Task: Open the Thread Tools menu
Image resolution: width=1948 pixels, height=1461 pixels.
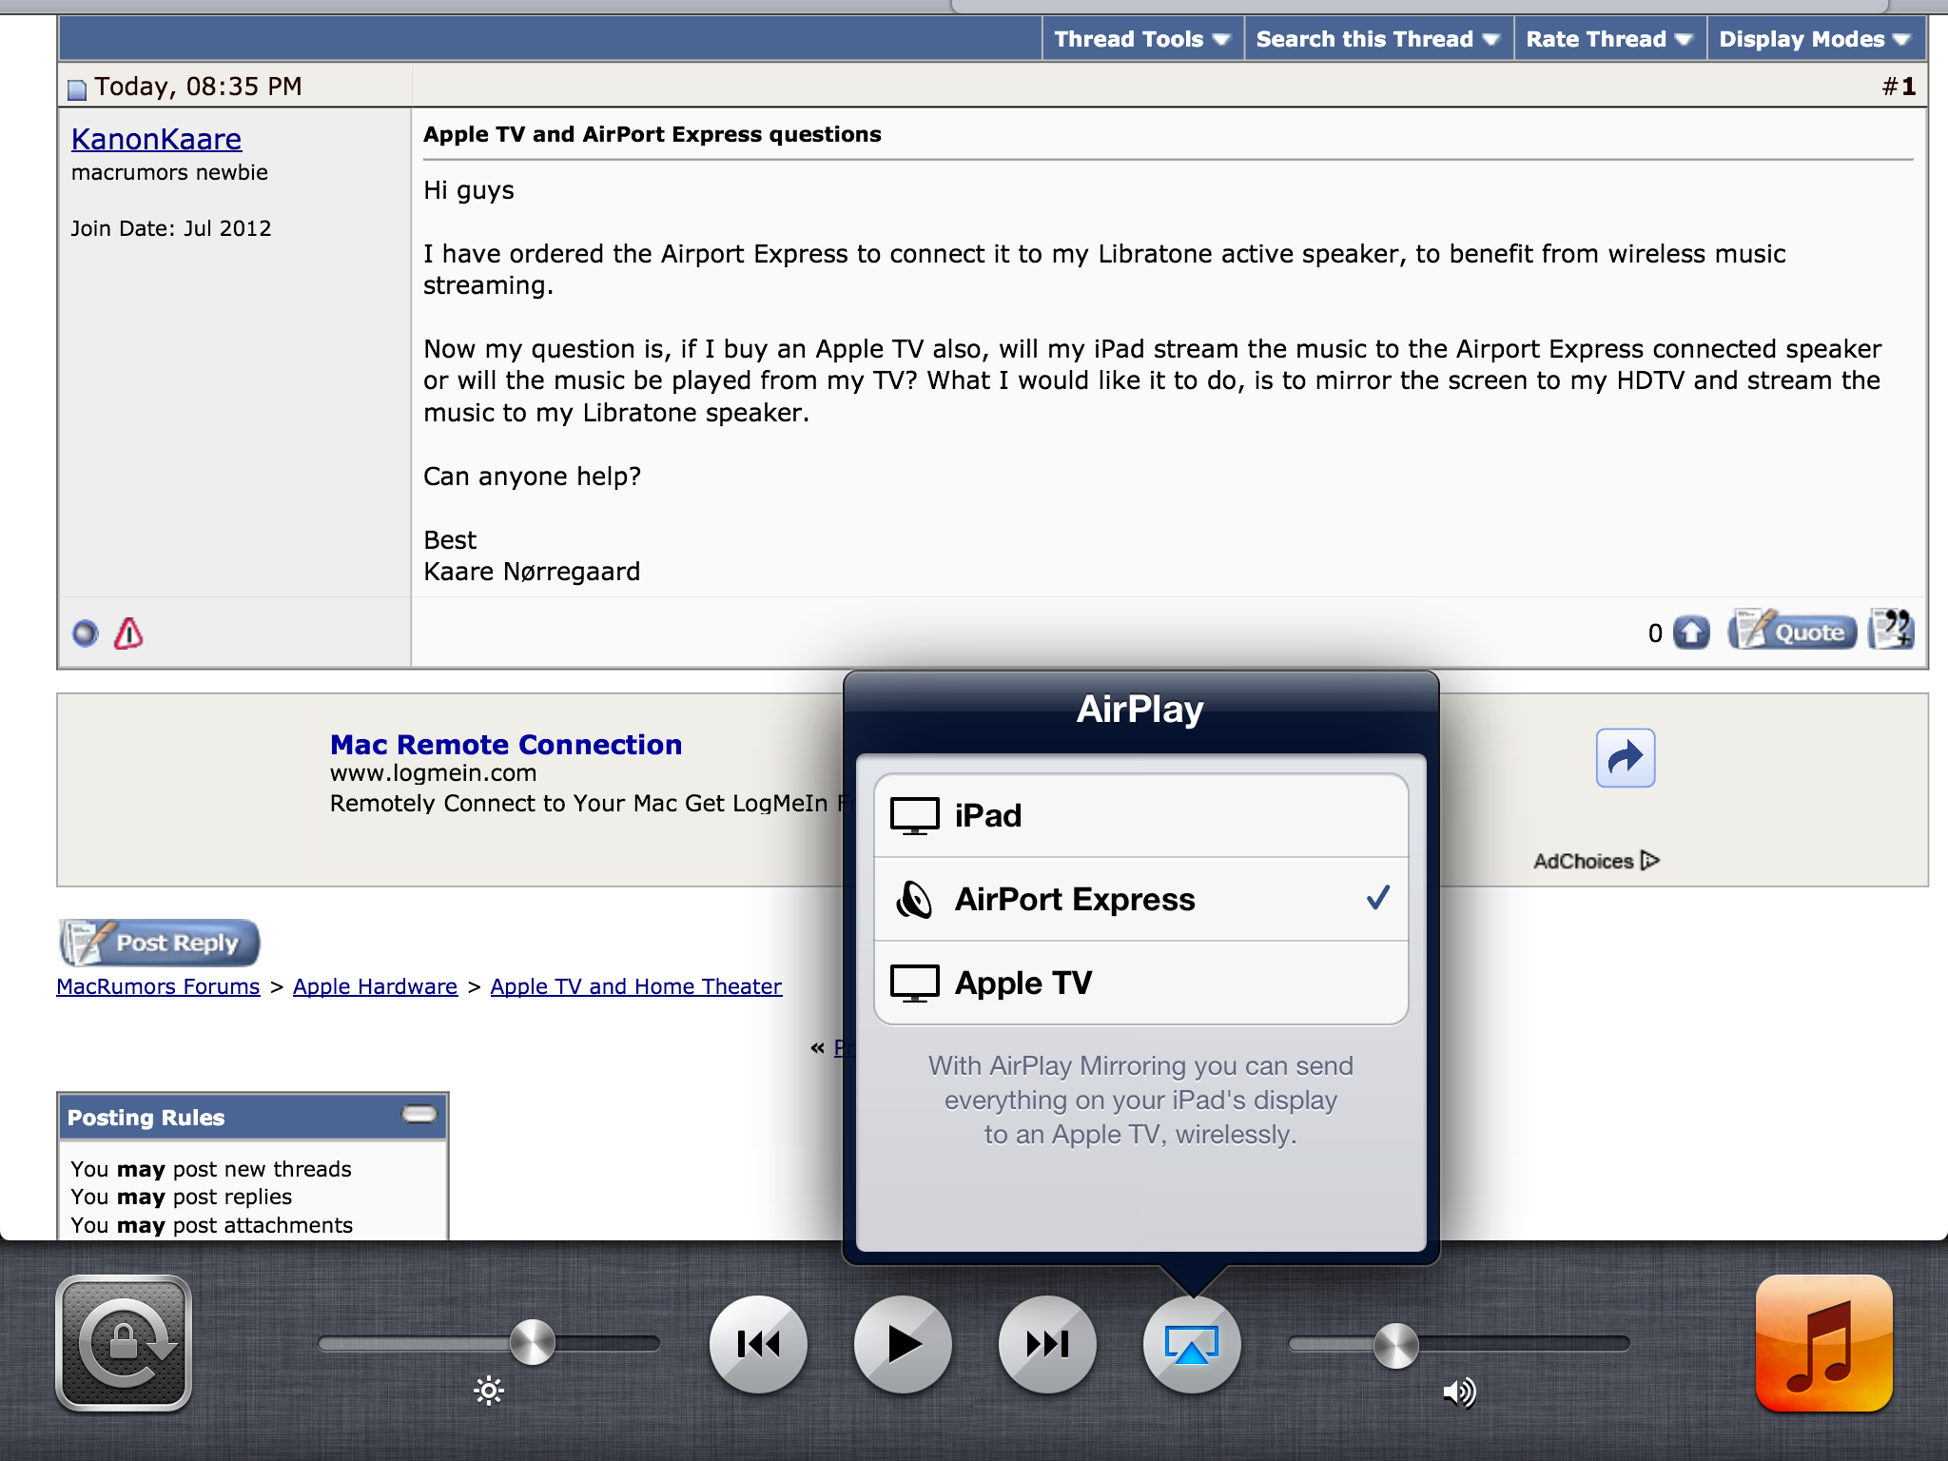Action: tap(1142, 39)
